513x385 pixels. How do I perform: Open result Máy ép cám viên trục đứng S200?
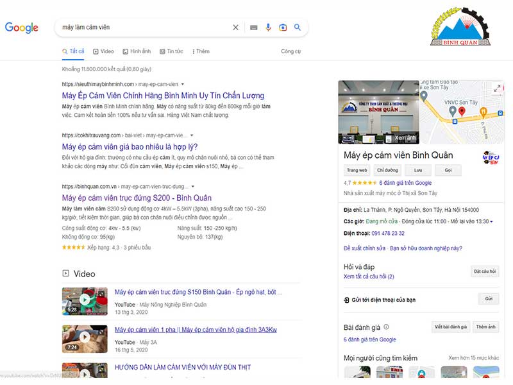(x=137, y=198)
